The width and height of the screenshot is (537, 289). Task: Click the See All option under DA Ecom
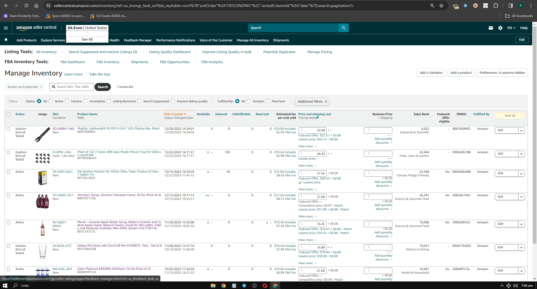[87, 39]
